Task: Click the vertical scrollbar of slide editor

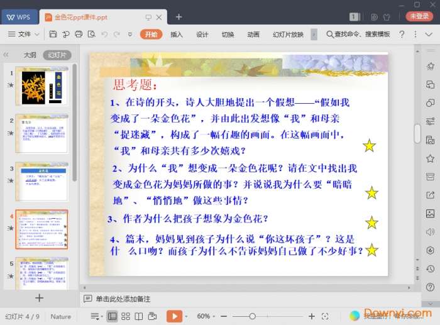Action: click(x=417, y=134)
